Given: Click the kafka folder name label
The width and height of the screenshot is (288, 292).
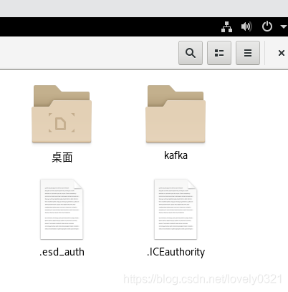Looking at the screenshot, I should [x=176, y=155].
